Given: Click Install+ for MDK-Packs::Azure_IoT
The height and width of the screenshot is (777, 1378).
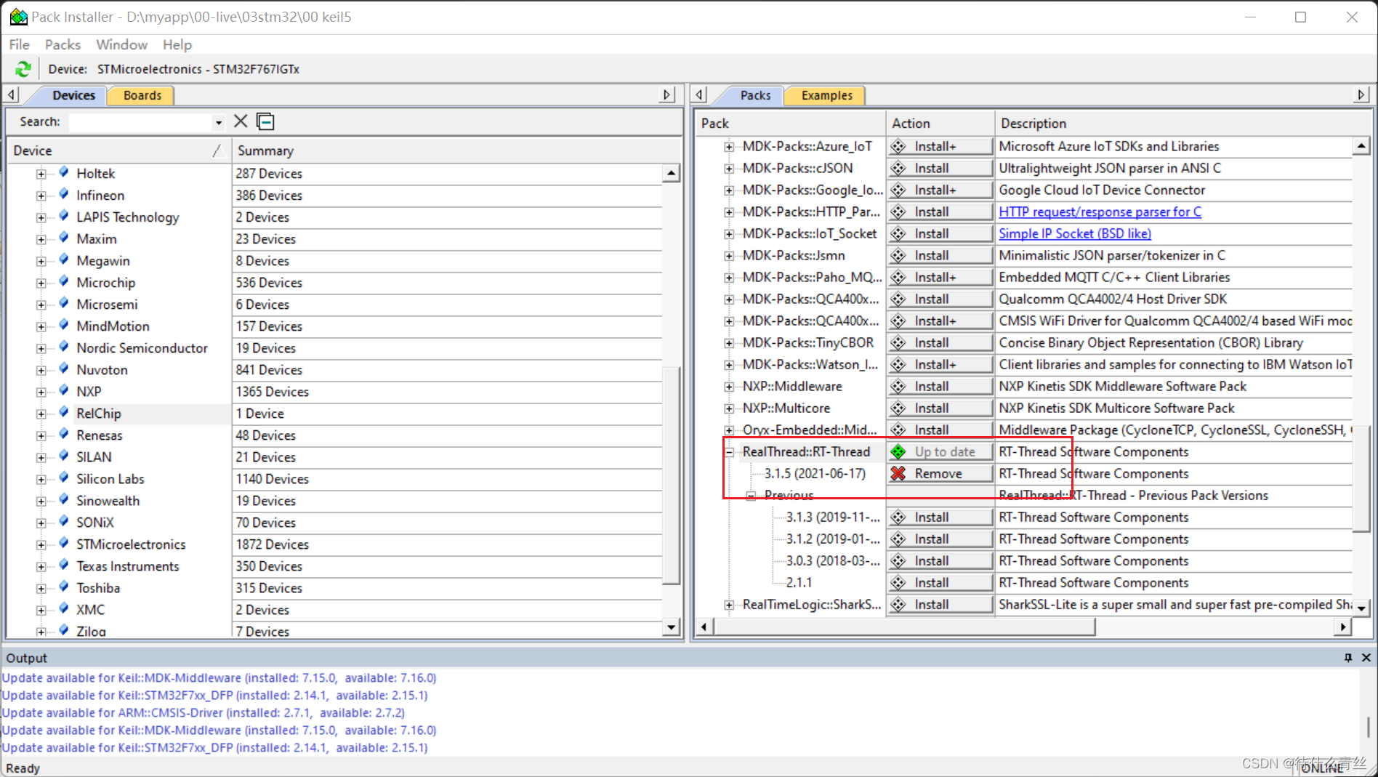Looking at the screenshot, I should point(940,146).
